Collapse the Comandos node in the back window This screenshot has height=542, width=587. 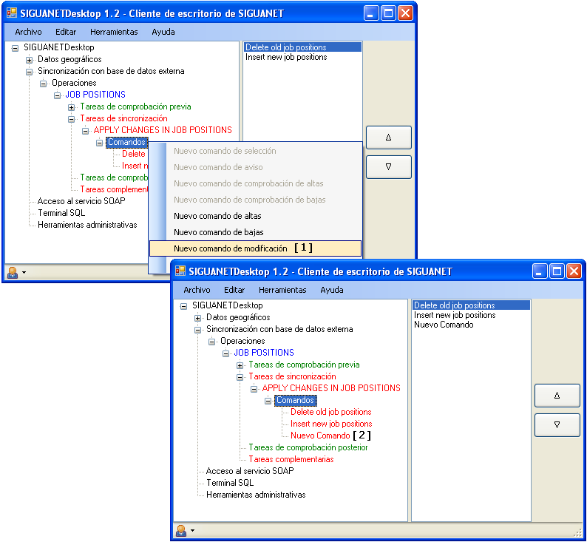click(x=99, y=143)
